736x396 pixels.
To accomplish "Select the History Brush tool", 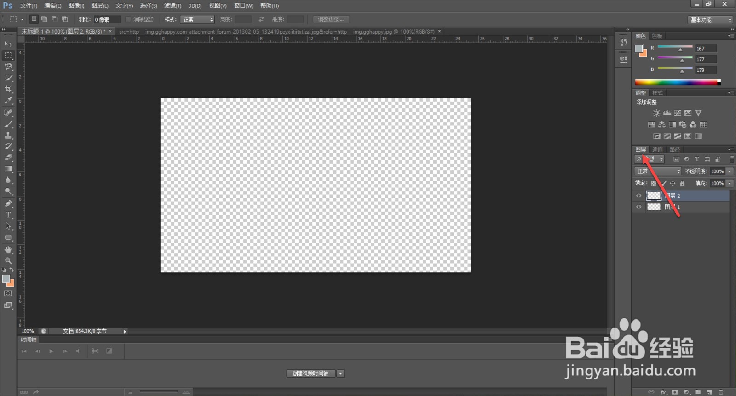I will point(8,147).
